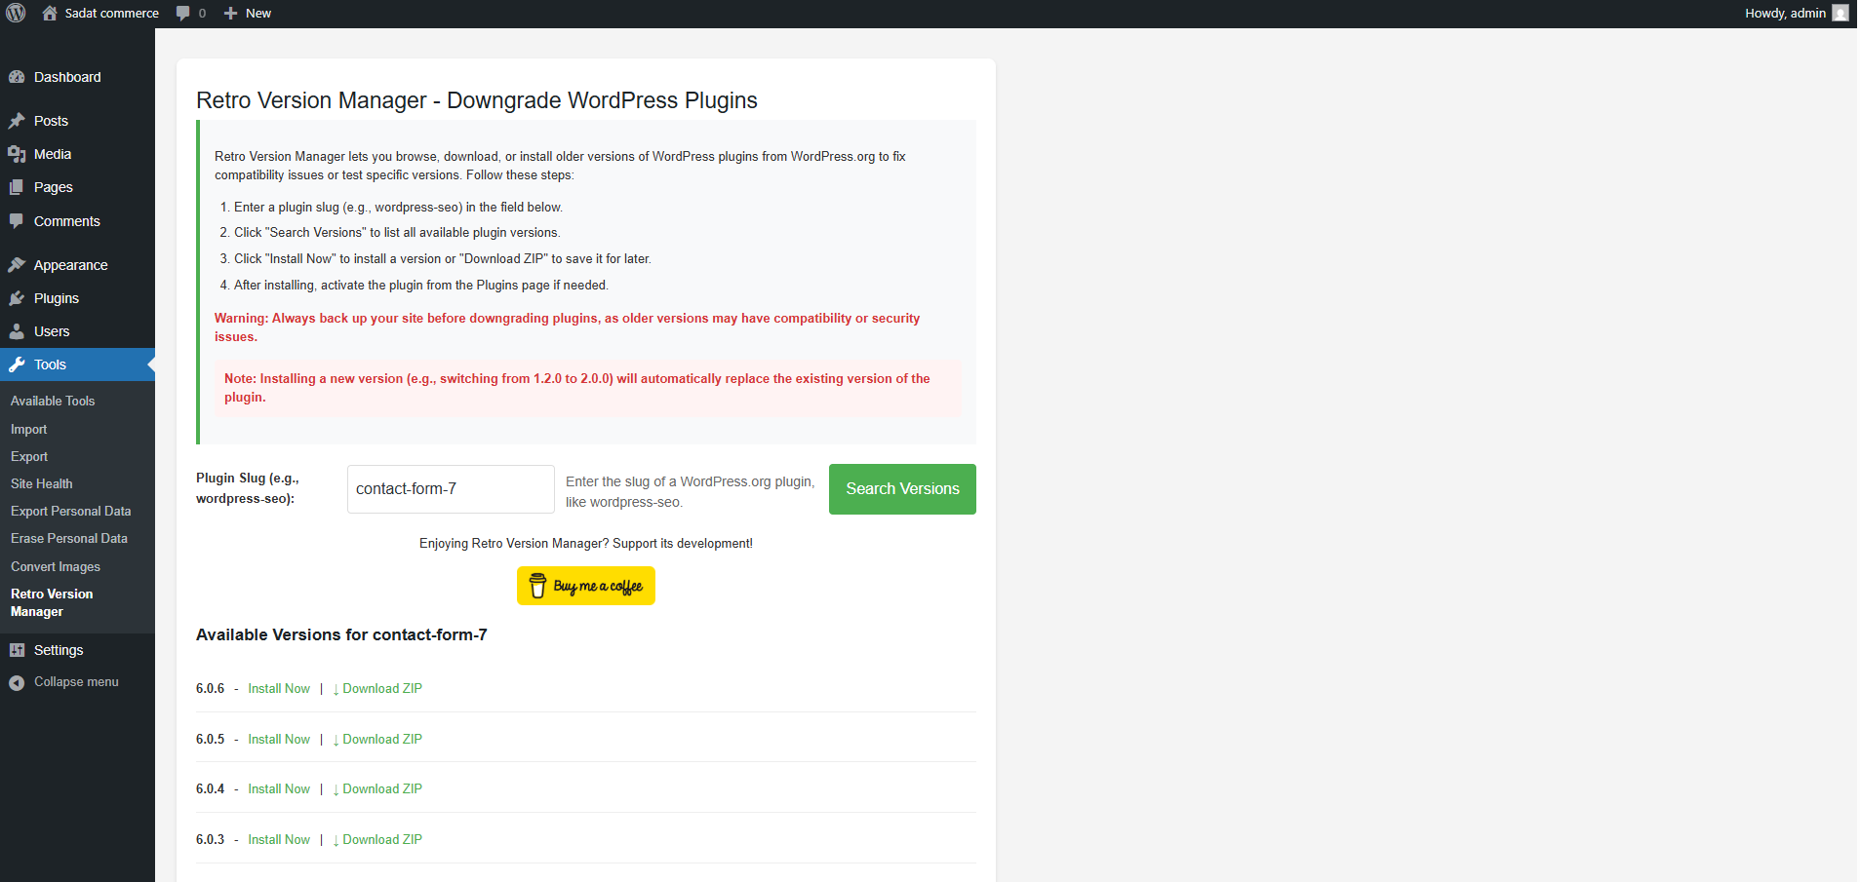
Task: Click the Users person icon
Action: pos(17,331)
